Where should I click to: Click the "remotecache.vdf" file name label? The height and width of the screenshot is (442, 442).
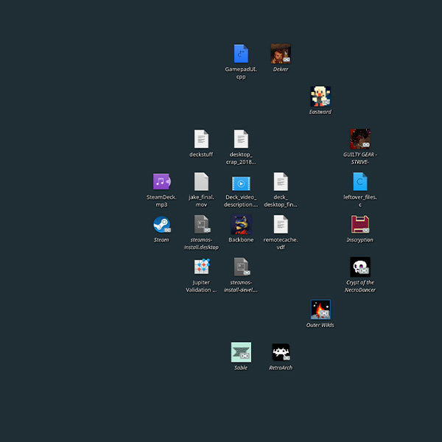(281, 243)
